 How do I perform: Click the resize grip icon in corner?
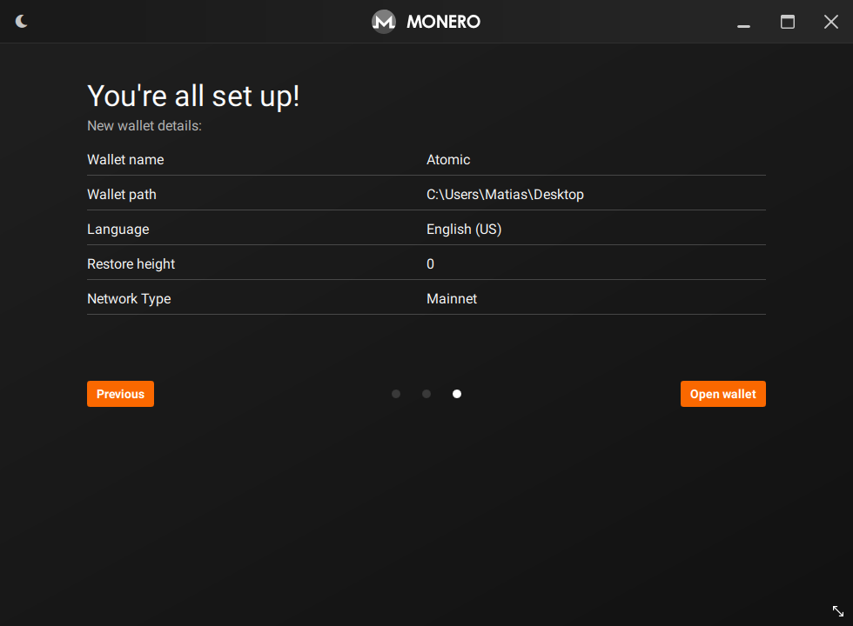[x=838, y=611]
